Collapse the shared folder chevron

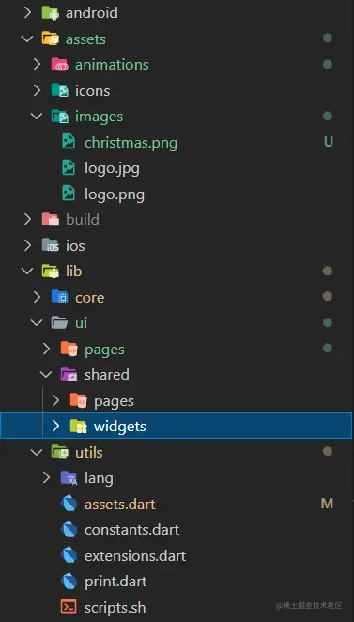tap(46, 375)
